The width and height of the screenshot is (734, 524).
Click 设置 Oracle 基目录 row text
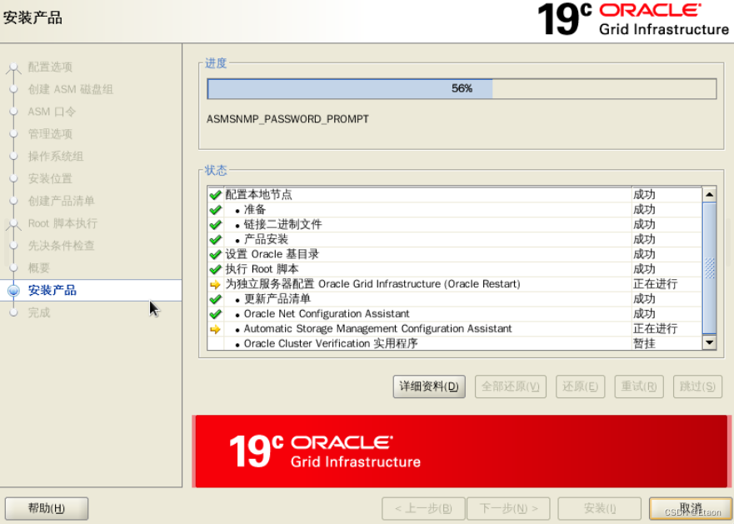click(272, 254)
